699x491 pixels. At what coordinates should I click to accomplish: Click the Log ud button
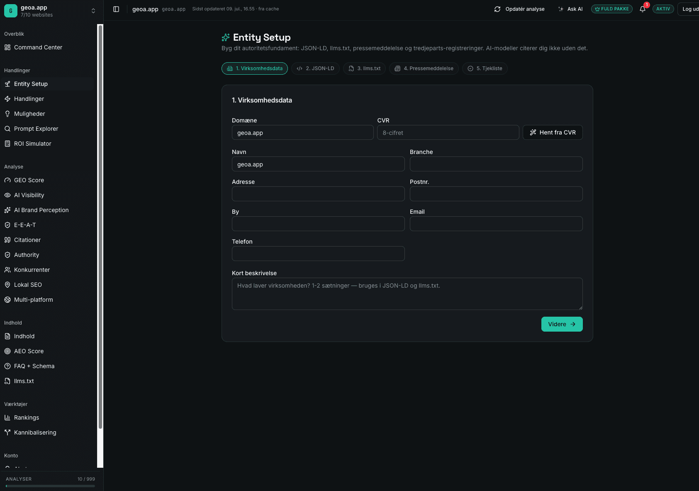(689, 9)
